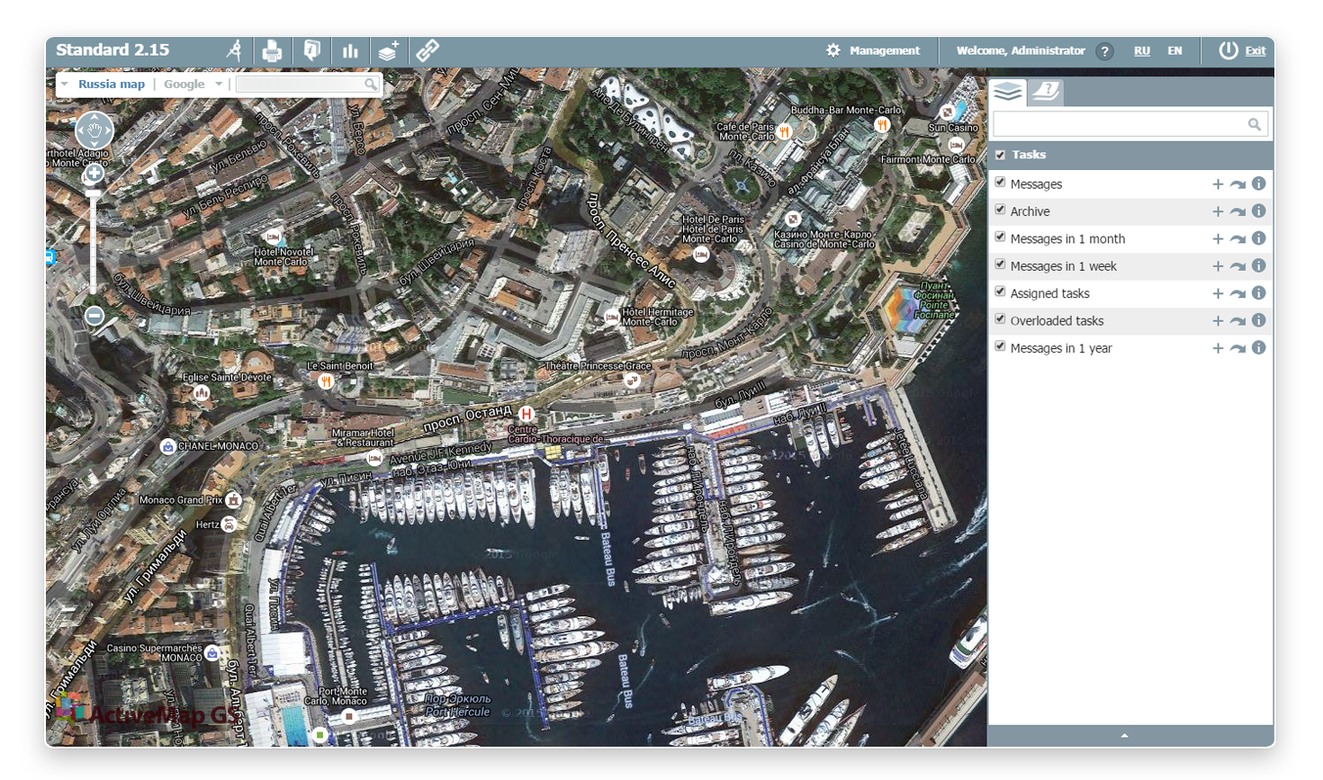Image resolution: width=1323 pixels, height=780 pixels.
Task: Open the dropdown arrow before Russia map
Action: [x=65, y=85]
